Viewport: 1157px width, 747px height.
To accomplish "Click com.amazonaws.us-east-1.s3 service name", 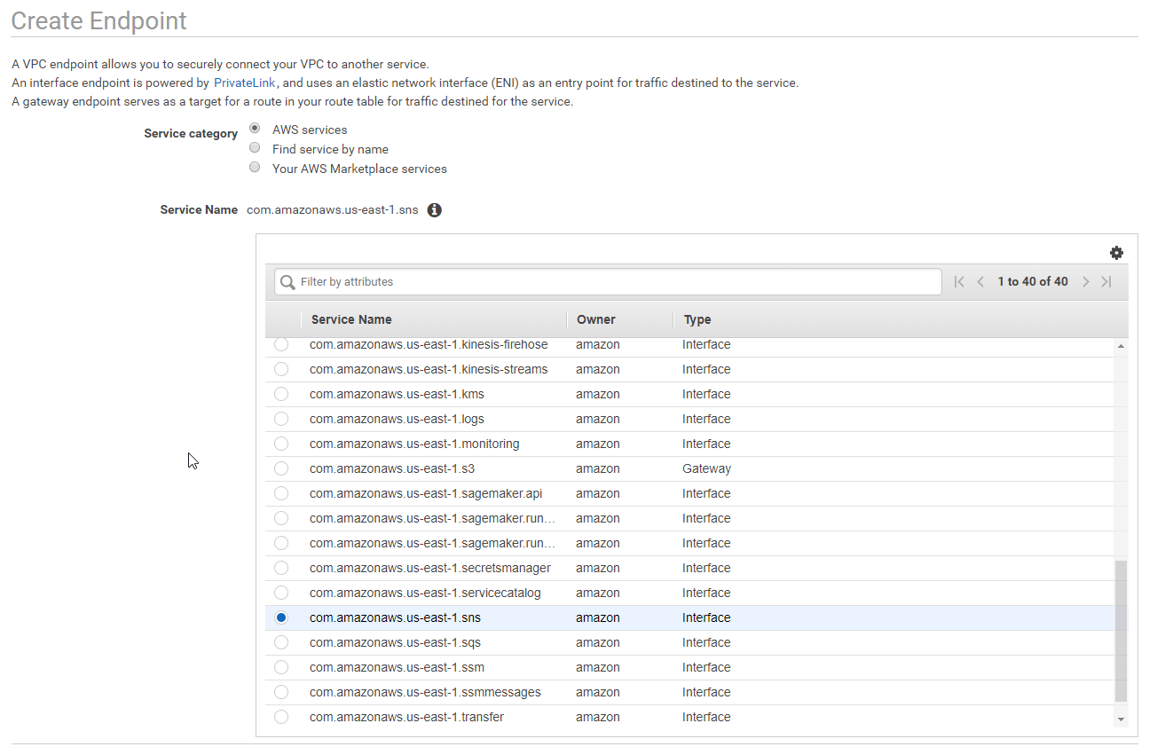I will 392,468.
